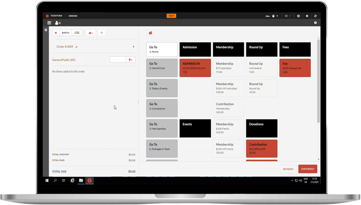361x205 pixels.
Task: Select Go To 1. Home tile
Action: tap(162, 49)
